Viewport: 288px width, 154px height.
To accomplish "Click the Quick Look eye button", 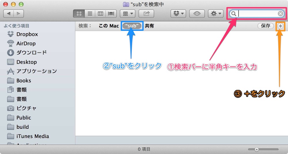I will [197, 13].
